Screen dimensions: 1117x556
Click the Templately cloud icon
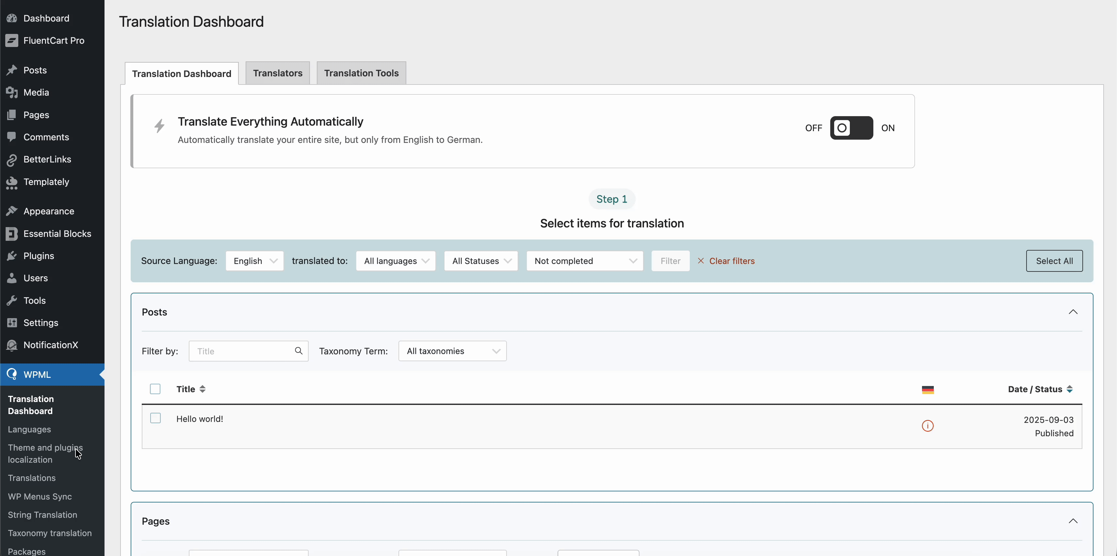click(x=12, y=182)
